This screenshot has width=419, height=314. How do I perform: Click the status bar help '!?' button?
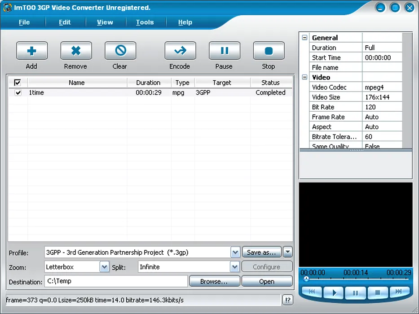(x=287, y=300)
